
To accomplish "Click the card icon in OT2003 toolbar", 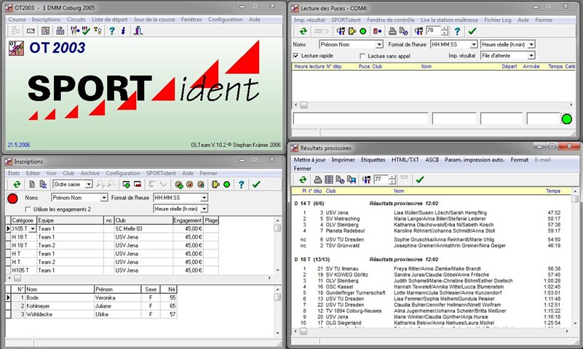I will 31,31.
